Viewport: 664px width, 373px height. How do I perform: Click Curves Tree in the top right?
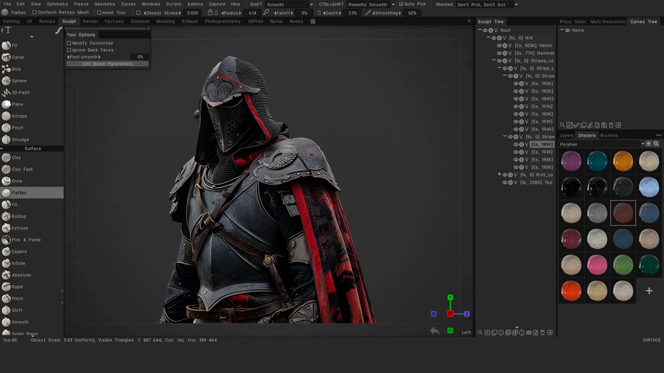tap(643, 21)
